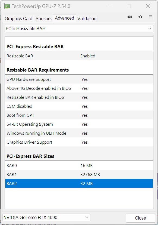
Task: Select the Resizable BAR row
Action: coord(79,56)
